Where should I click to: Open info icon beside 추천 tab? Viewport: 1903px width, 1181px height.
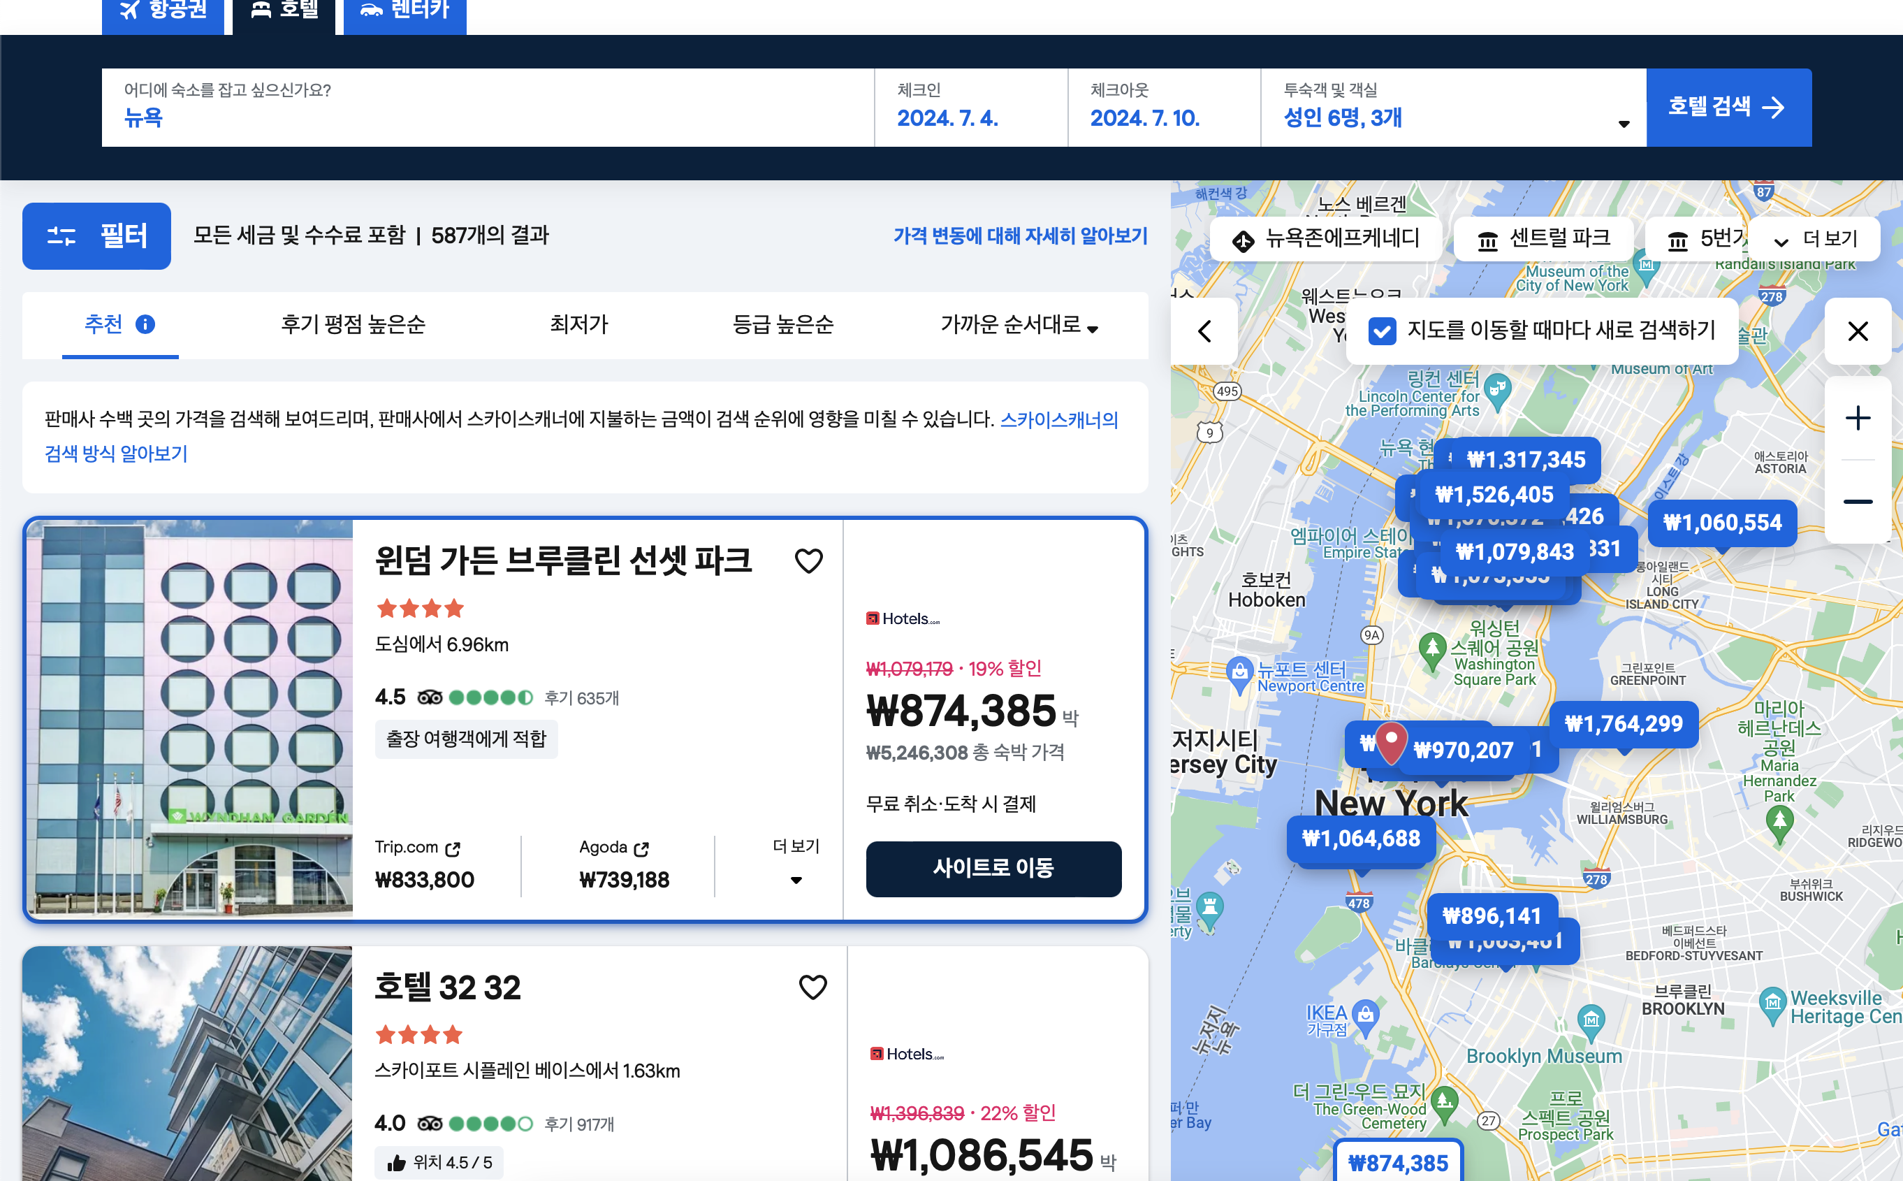(145, 324)
